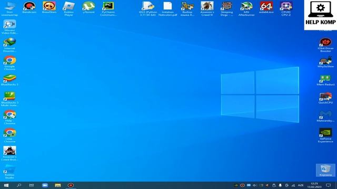Open the clock showing 12:25

pyautogui.click(x=314, y=185)
